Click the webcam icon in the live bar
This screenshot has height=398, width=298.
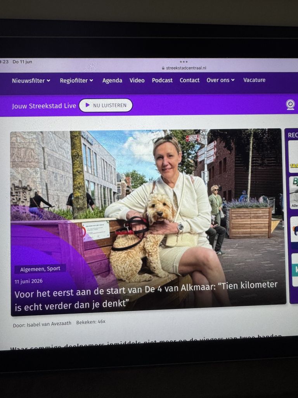click(290, 104)
